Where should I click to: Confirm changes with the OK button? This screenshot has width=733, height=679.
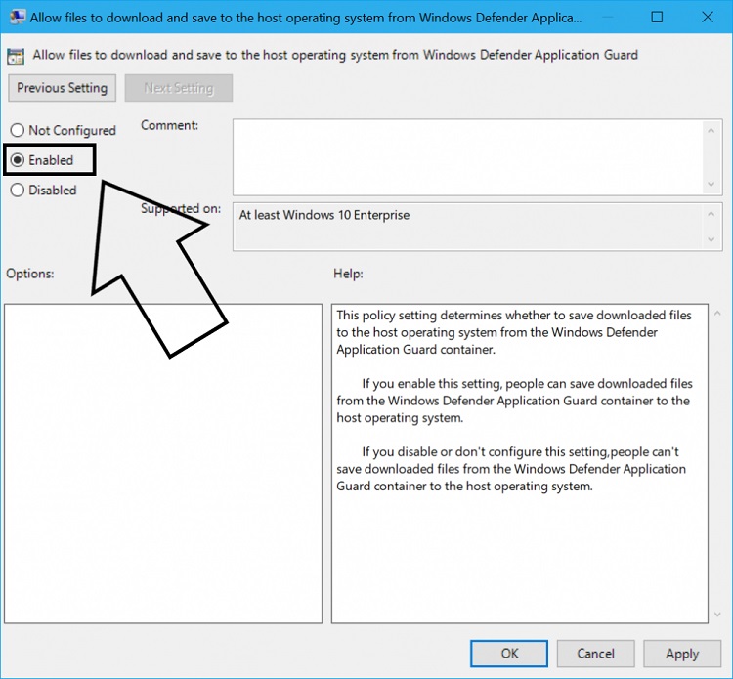(x=509, y=654)
